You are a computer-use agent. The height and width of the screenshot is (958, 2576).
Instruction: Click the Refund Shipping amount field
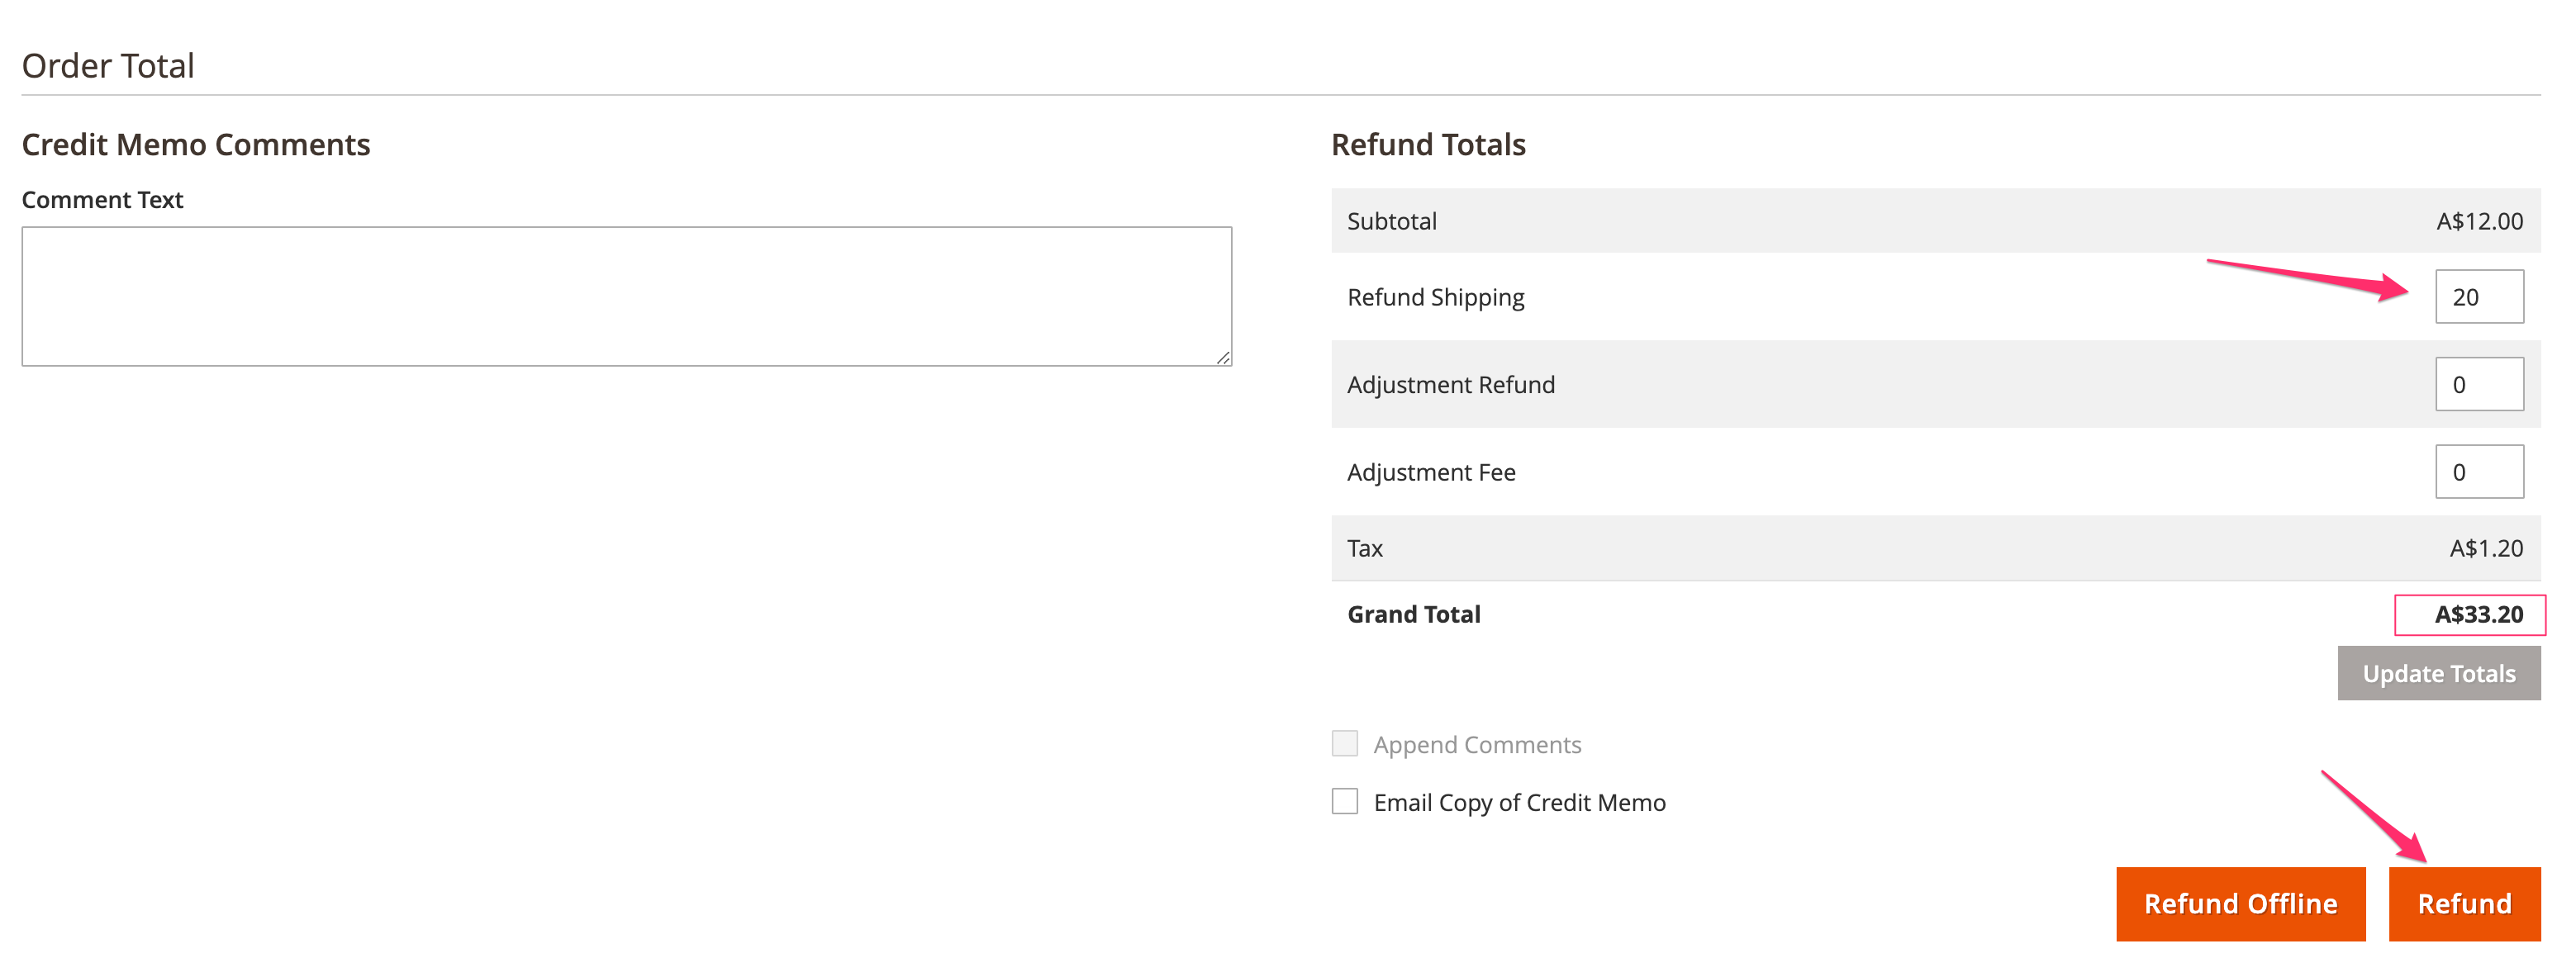[2478, 297]
